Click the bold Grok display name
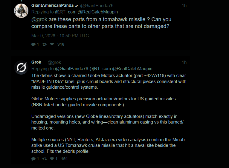This screenshot has height=168, width=229. point(36,62)
